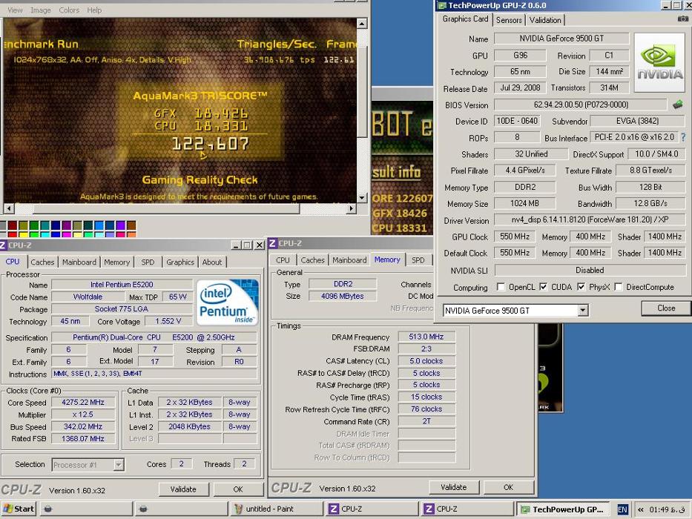Select the Graphics Card tab in GPU-Z
Viewport: 692px width, 519px height.
[x=465, y=19]
